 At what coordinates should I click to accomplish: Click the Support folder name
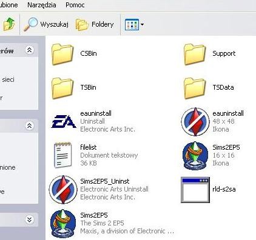224,53
